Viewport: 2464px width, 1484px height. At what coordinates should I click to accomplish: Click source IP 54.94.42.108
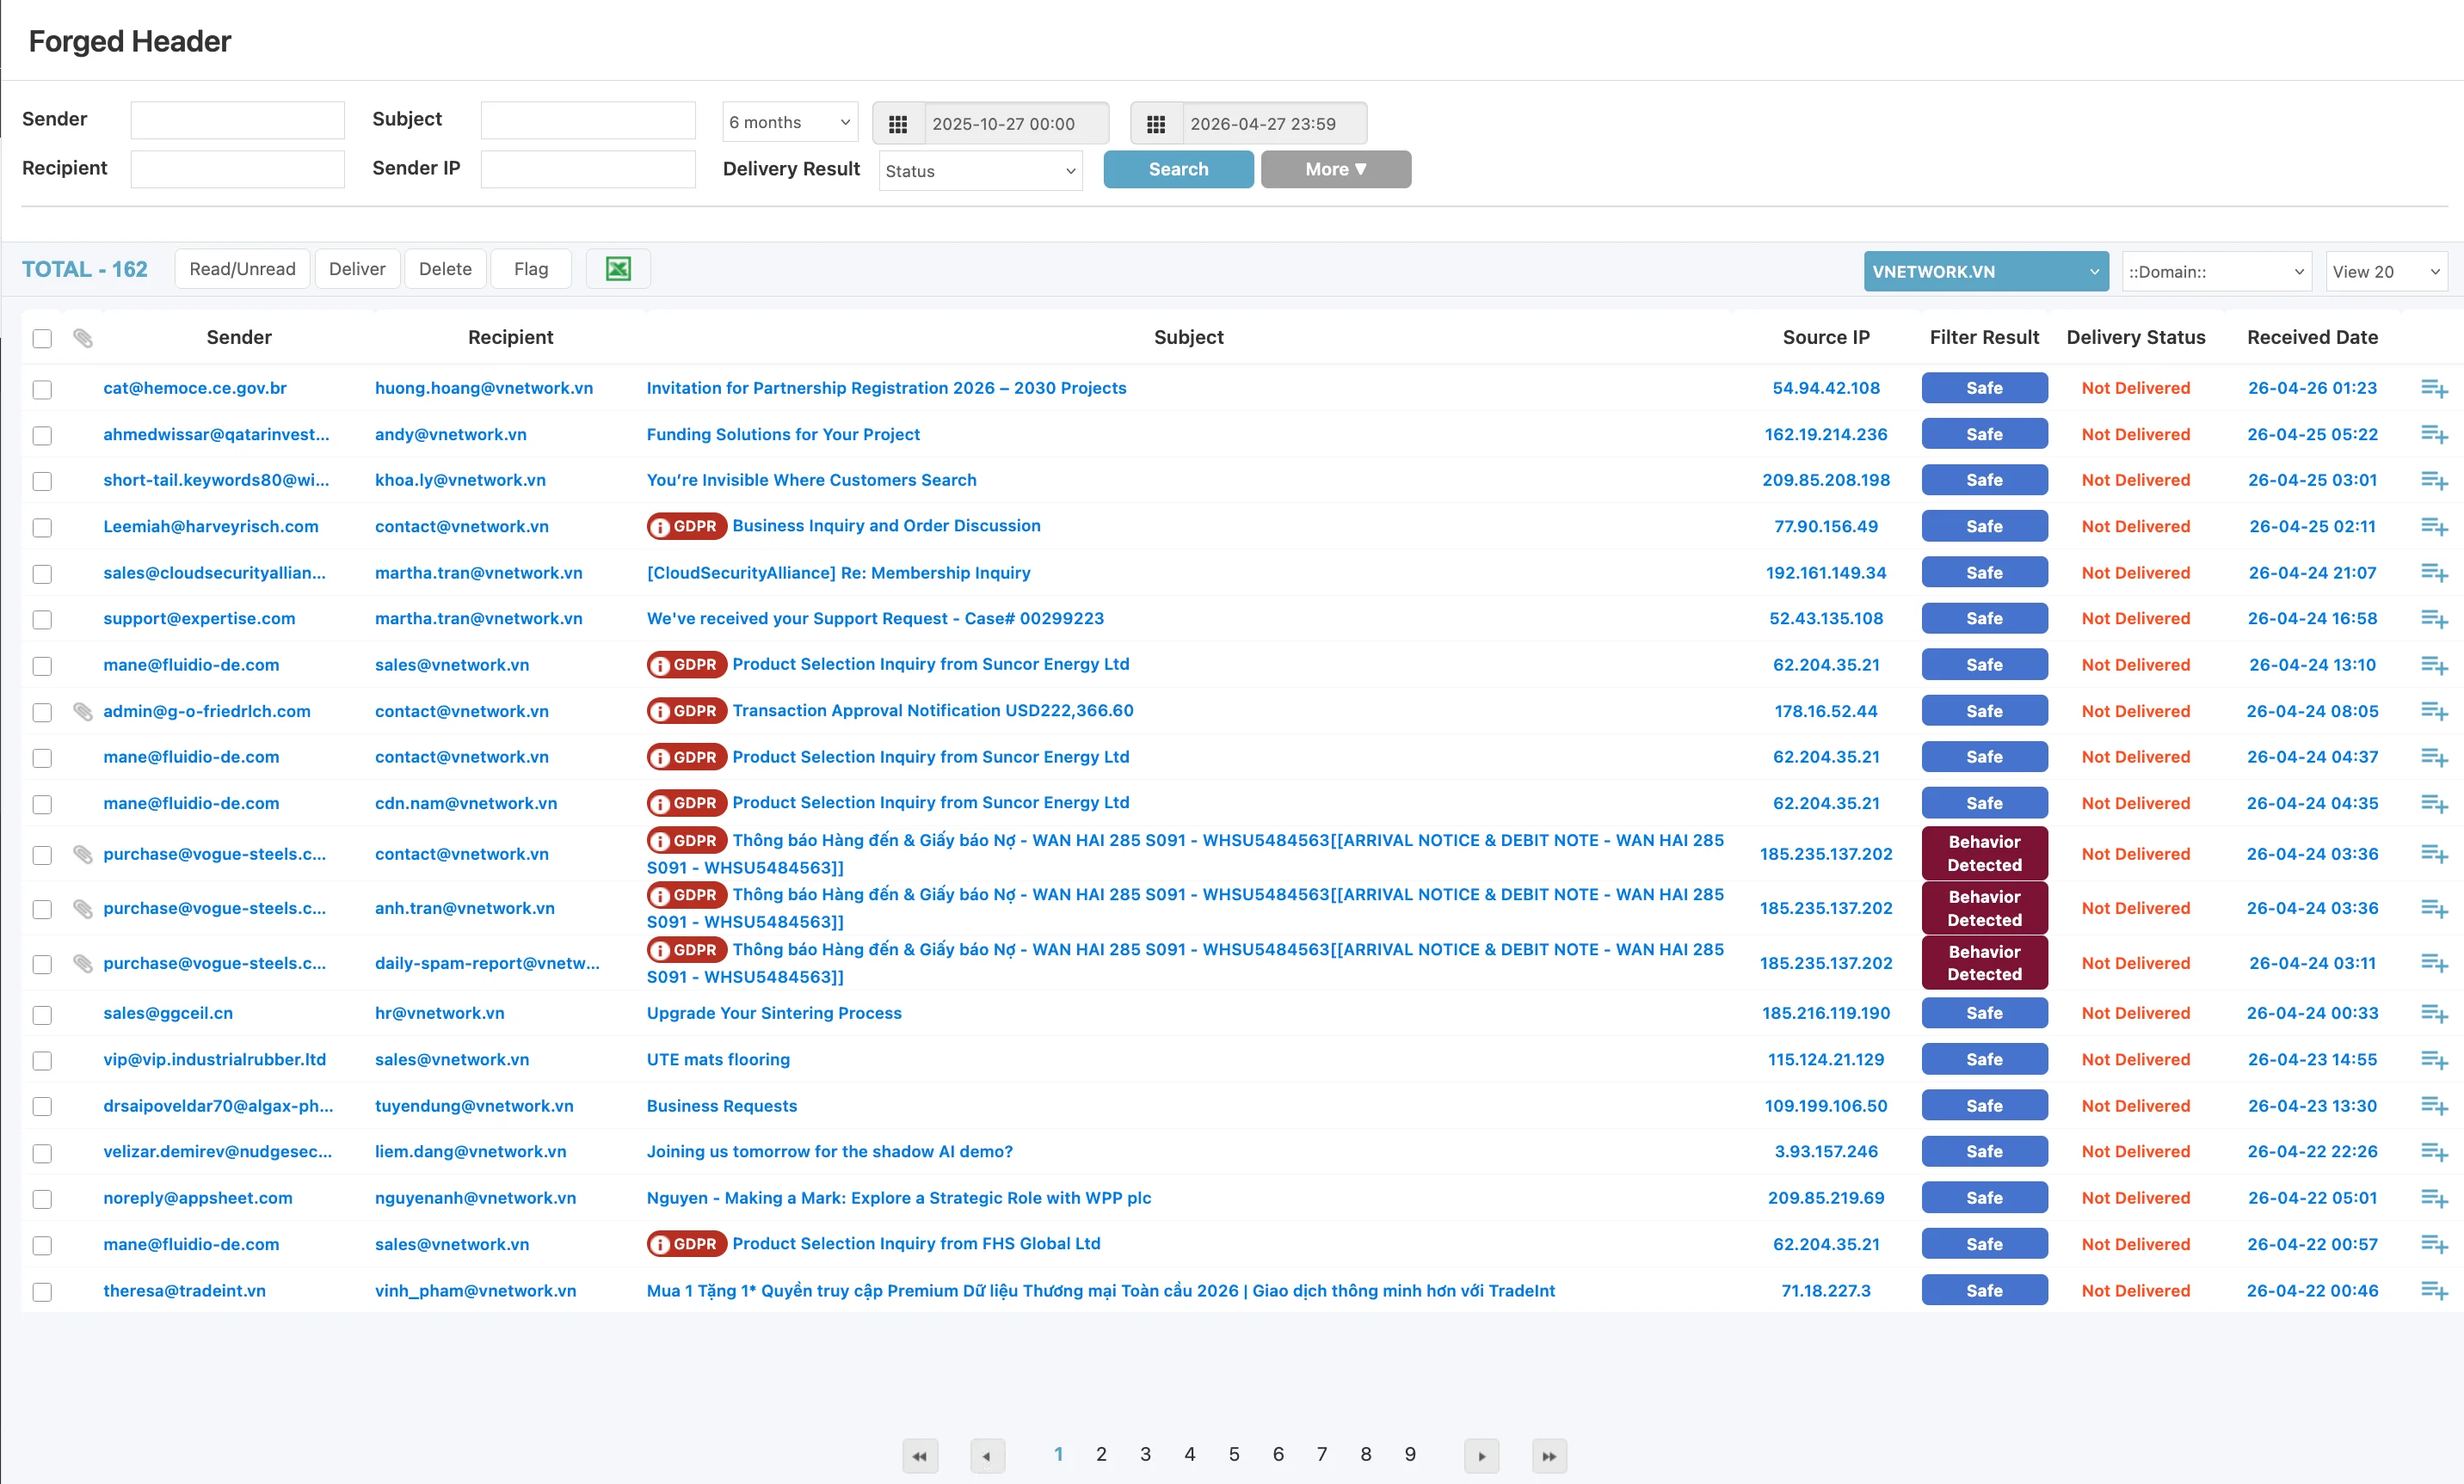pos(1826,388)
